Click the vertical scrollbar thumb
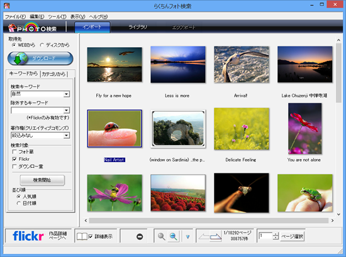The width and height of the screenshot is (346, 257). tap(338, 73)
